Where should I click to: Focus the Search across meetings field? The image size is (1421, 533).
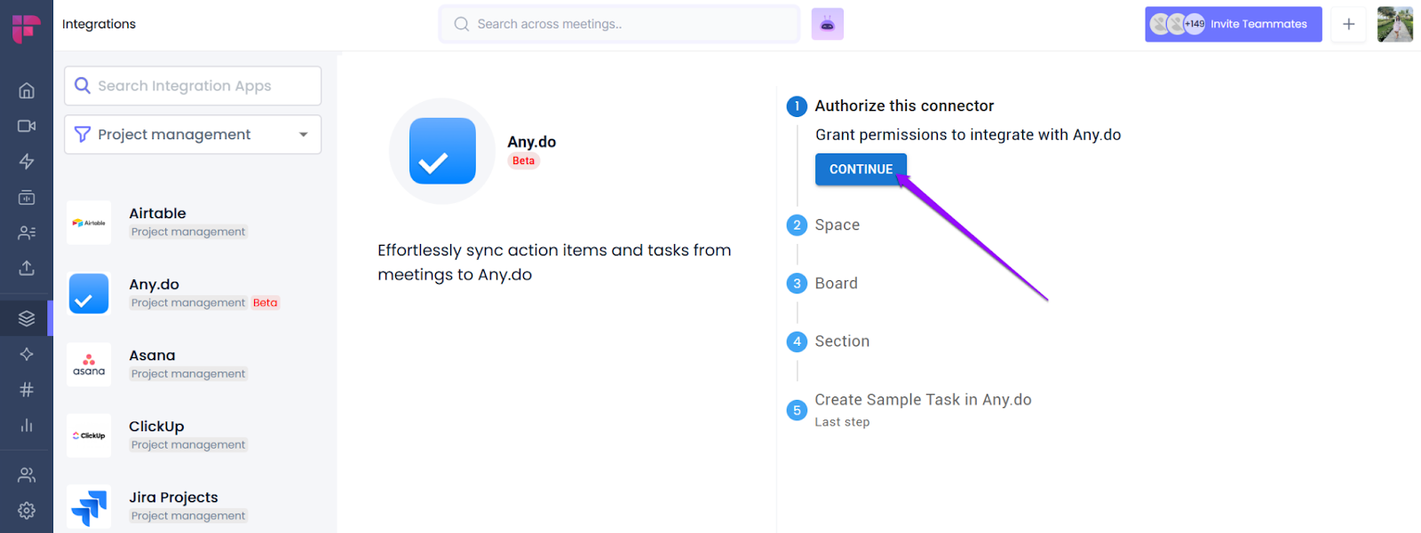[x=619, y=24]
